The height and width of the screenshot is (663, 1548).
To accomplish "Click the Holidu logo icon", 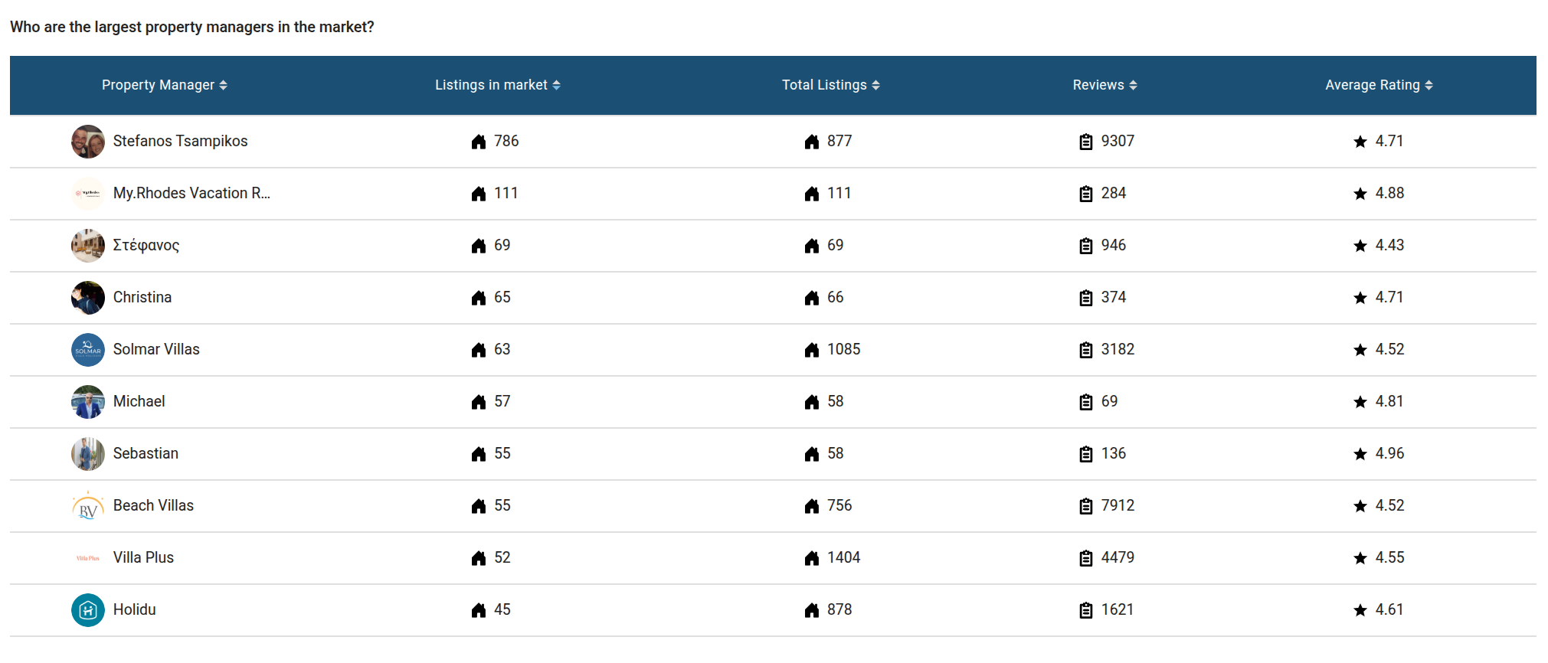I will pyautogui.click(x=88, y=610).
